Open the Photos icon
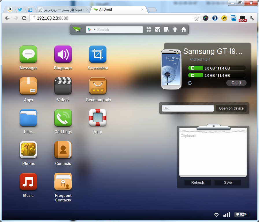This screenshot has height=222, width=259. tap(28, 150)
